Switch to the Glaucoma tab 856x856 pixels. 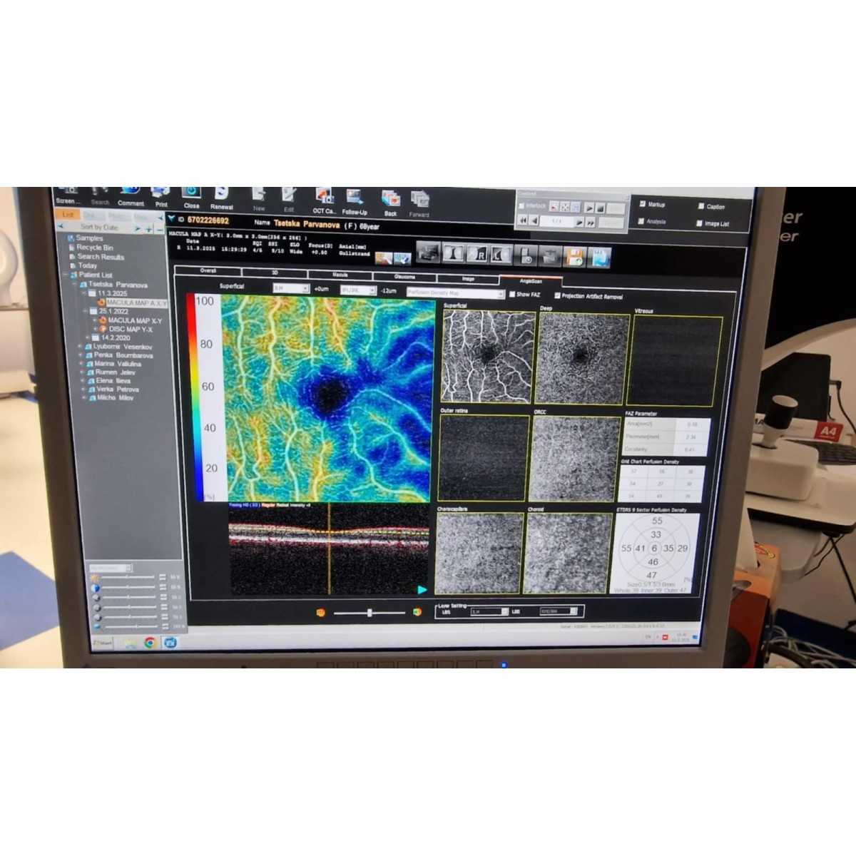coord(404,276)
